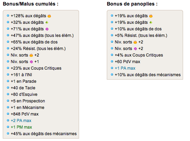
Task: Click purple spiral icon in Niv. sorts +1
Action: pyautogui.click(x=32, y=62)
